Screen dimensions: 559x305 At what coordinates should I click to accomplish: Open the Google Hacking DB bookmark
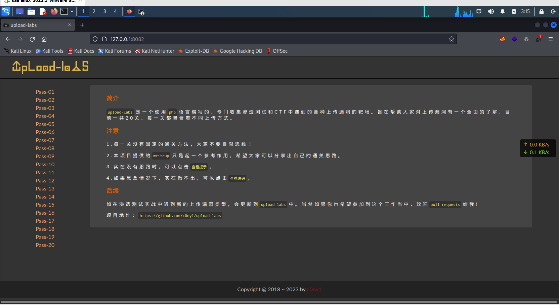coord(238,51)
